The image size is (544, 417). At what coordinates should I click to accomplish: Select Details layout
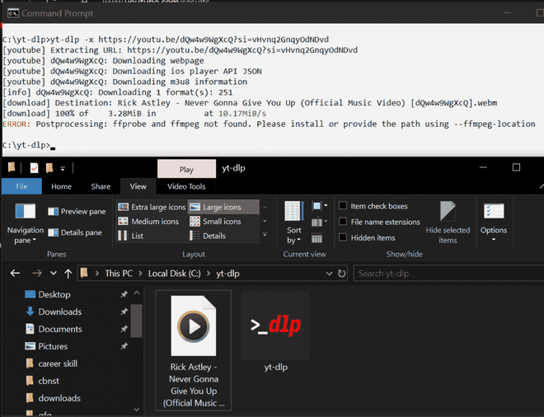pos(208,236)
